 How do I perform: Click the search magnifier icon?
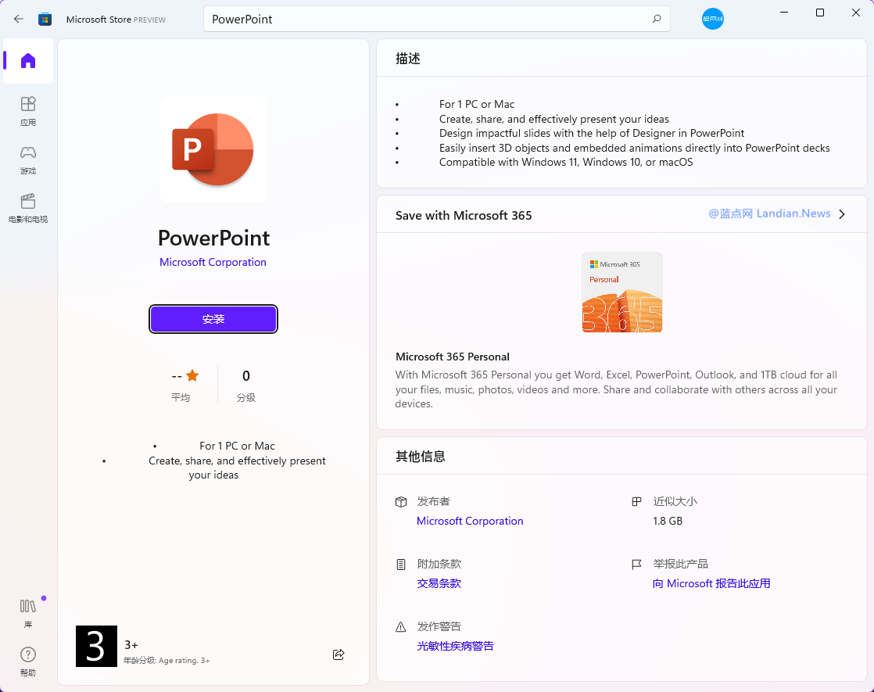coord(657,19)
